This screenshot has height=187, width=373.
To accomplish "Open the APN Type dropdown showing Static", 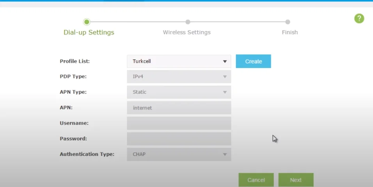I will (179, 92).
